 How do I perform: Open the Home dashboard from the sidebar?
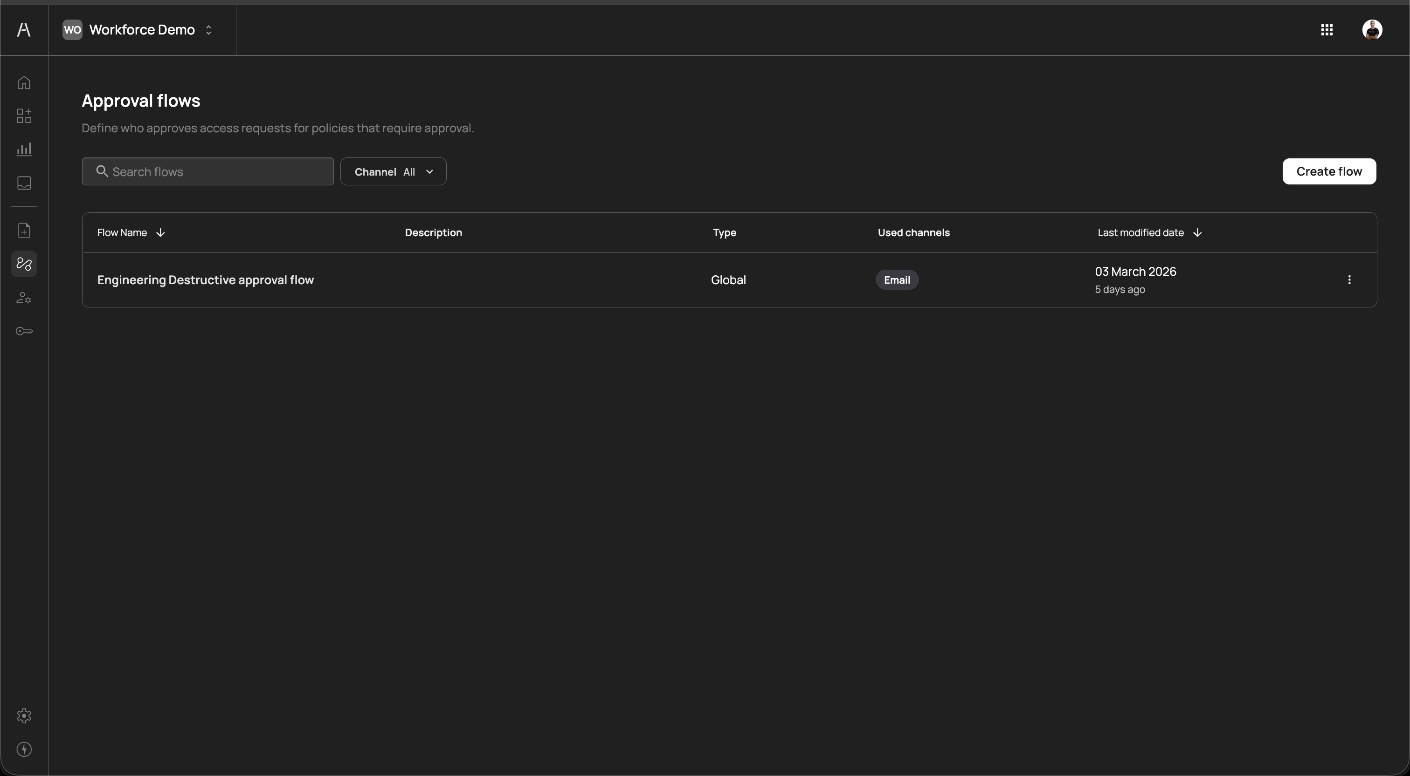(x=24, y=82)
